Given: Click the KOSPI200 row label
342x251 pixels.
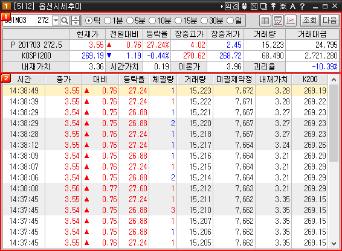Looking at the screenshot, I should pyautogui.click(x=36, y=56).
